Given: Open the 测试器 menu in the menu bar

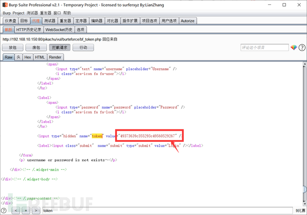Looking at the screenshot, I should pos(32,13).
